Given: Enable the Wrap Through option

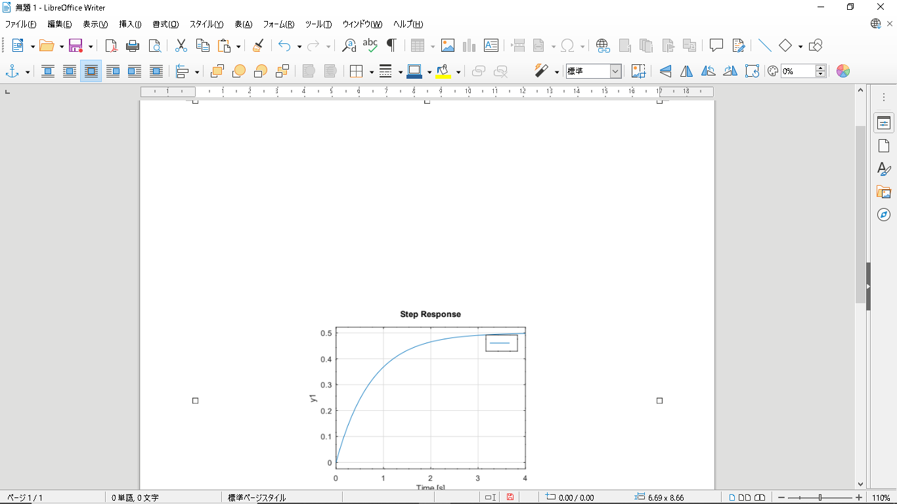Looking at the screenshot, I should coord(156,71).
